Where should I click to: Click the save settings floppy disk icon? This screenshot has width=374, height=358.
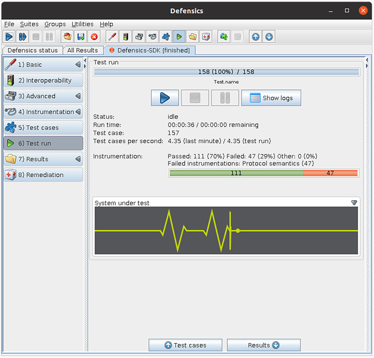pos(80,37)
